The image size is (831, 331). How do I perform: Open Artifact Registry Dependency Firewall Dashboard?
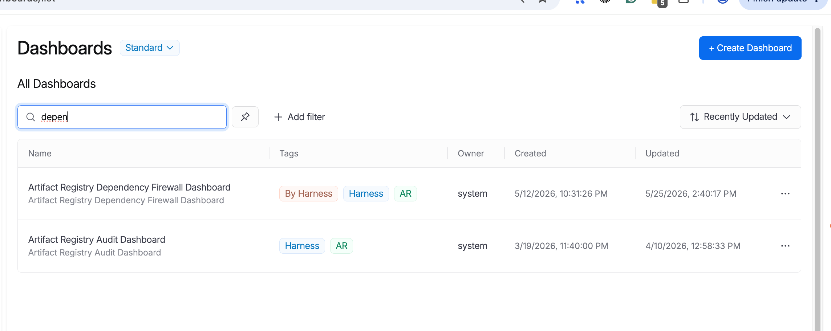click(x=129, y=187)
